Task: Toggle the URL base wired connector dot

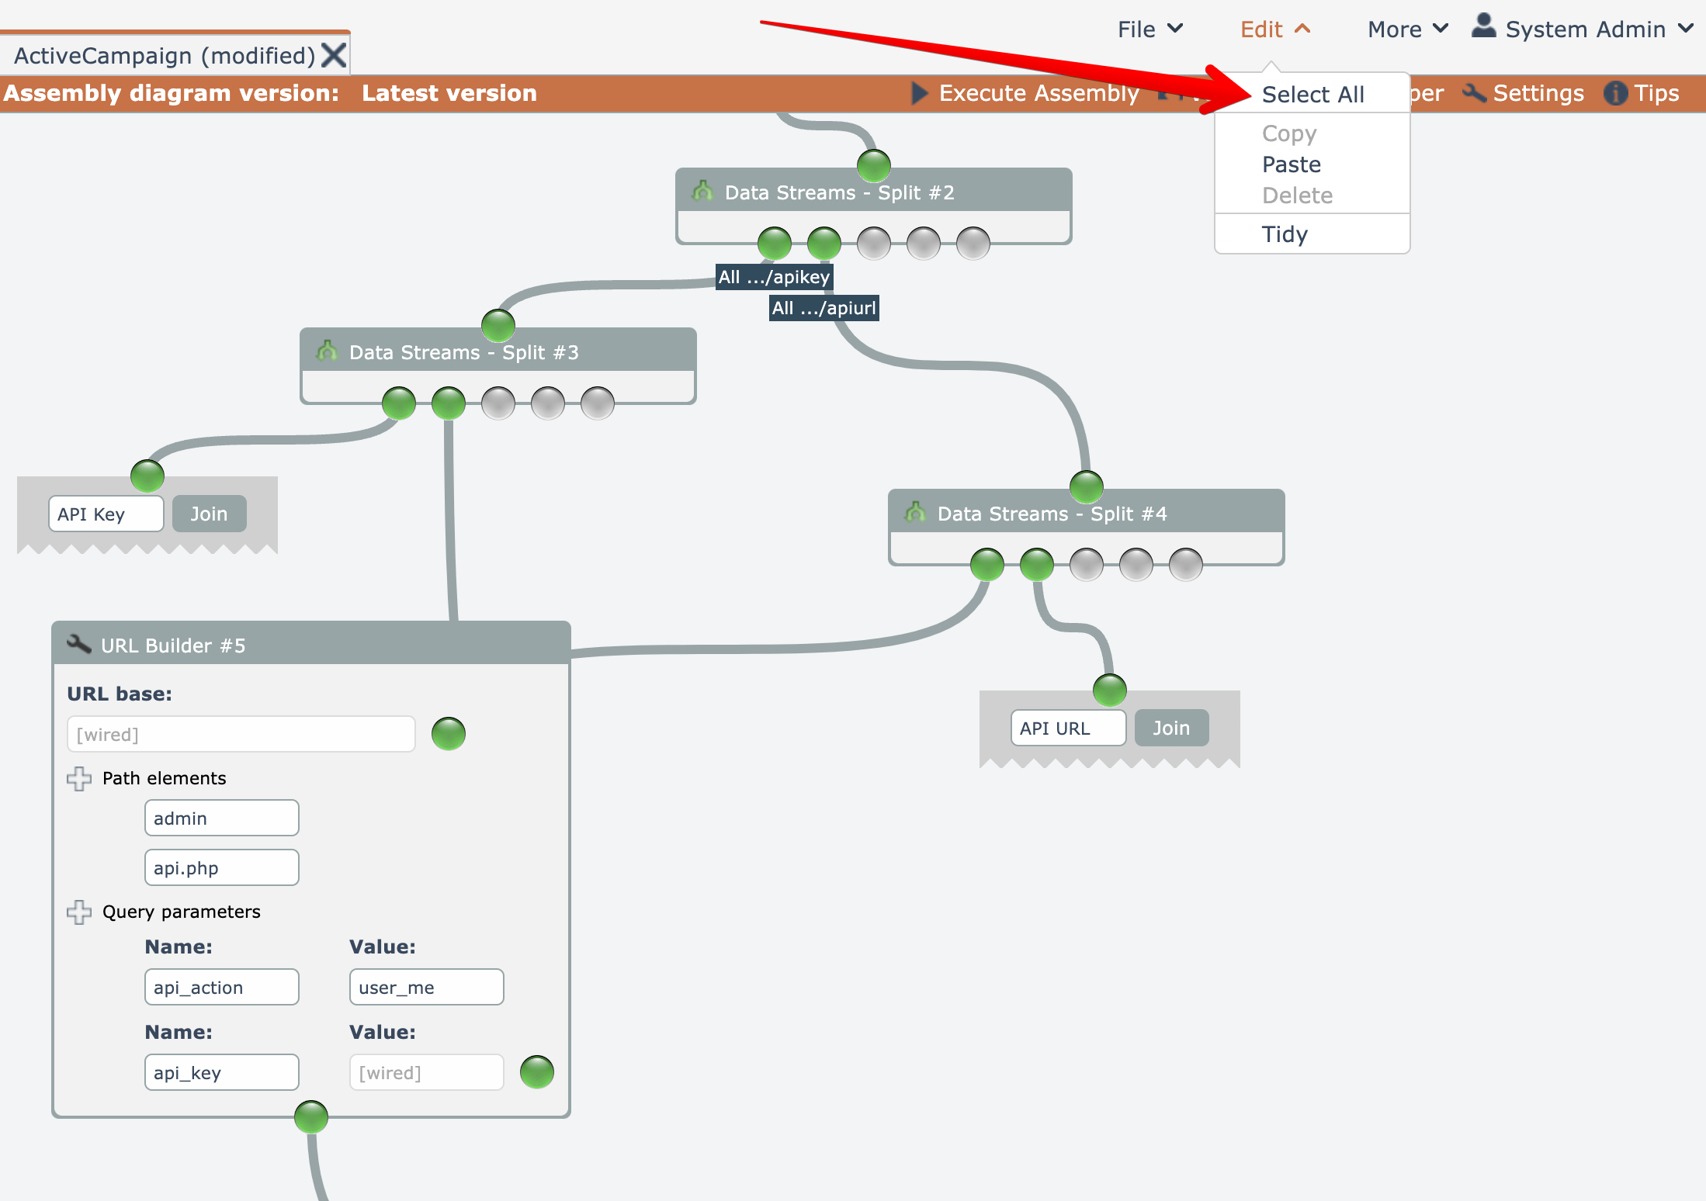Action: point(449,733)
